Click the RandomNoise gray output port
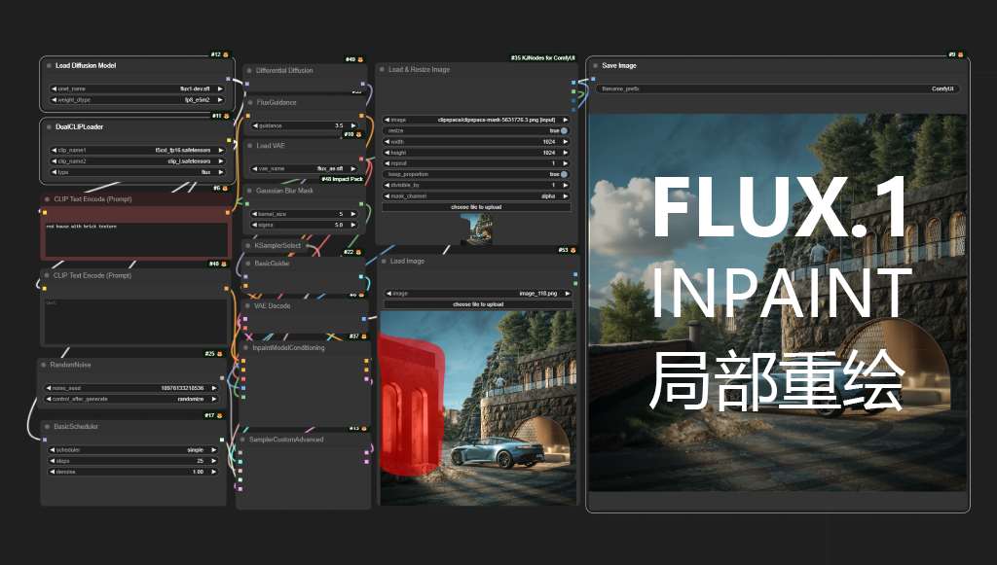 pos(221,378)
